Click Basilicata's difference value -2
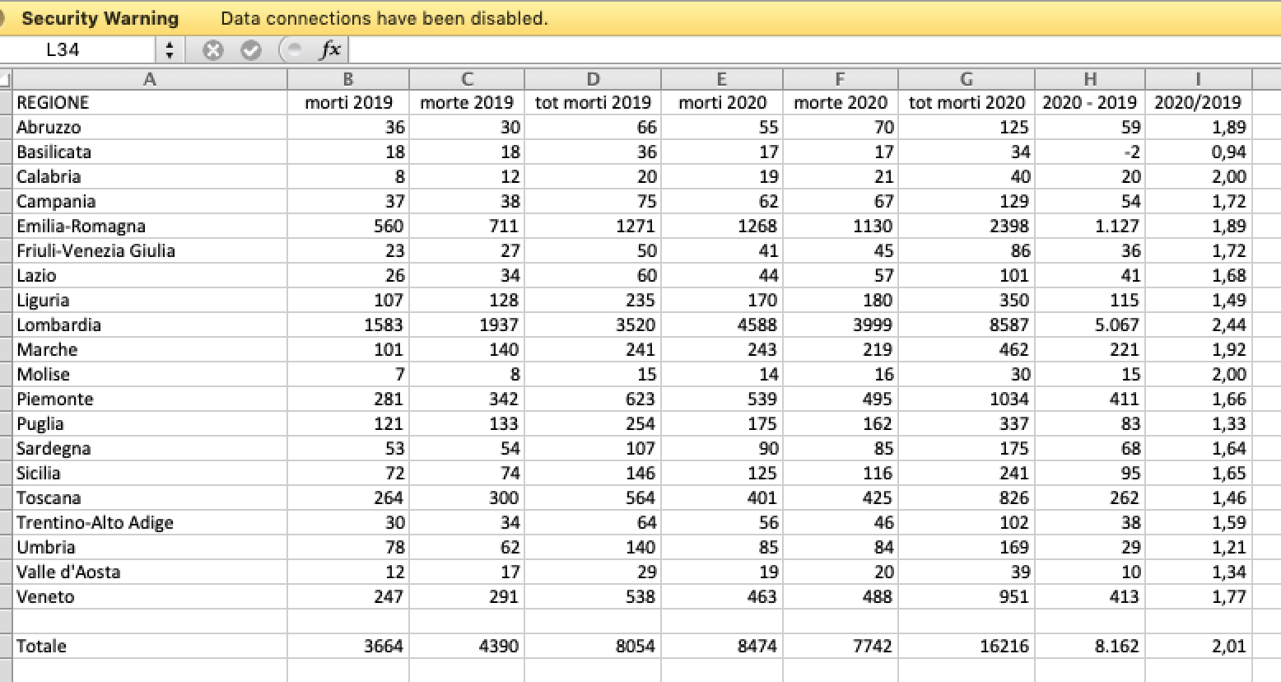This screenshot has height=682, width=1281. (x=1090, y=152)
